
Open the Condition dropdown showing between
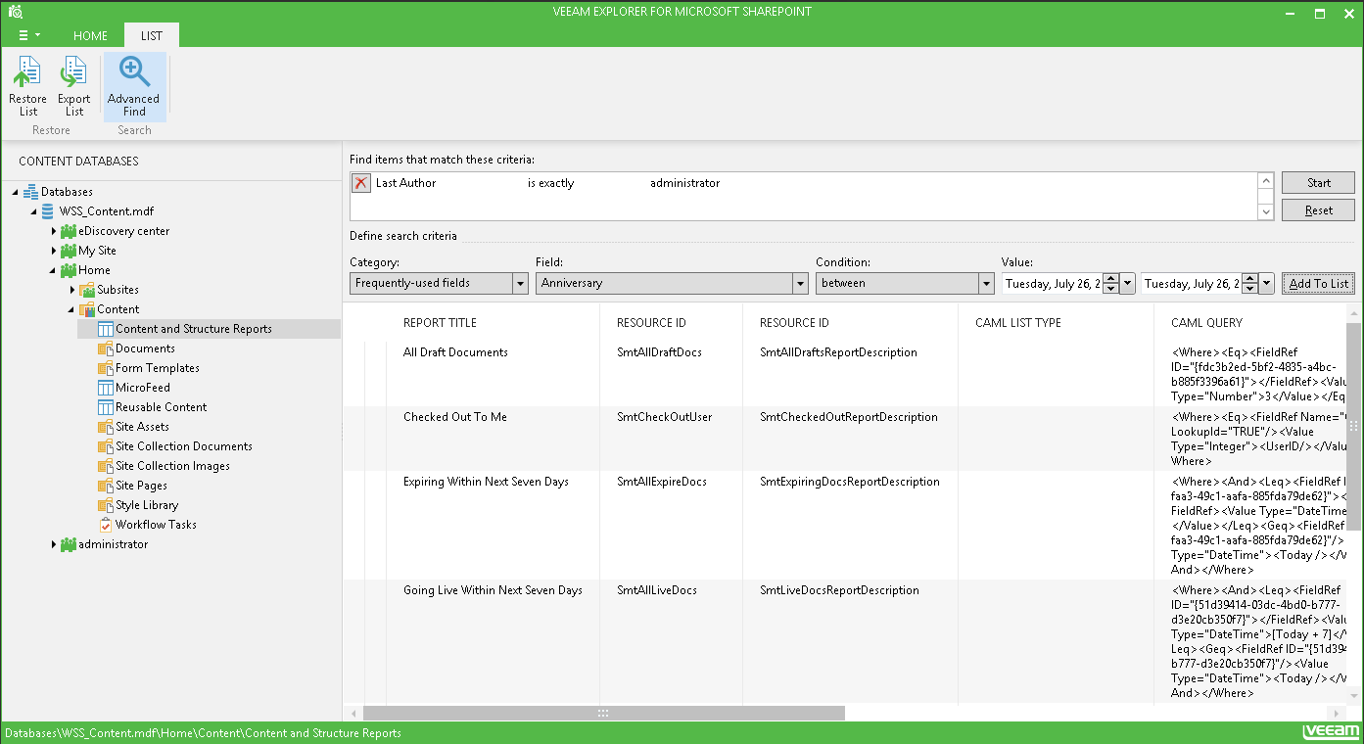point(986,283)
